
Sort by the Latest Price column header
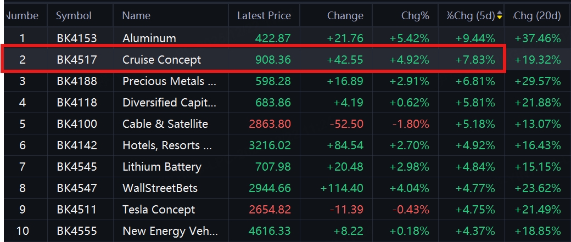pyautogui.click(x=264, y=16)
